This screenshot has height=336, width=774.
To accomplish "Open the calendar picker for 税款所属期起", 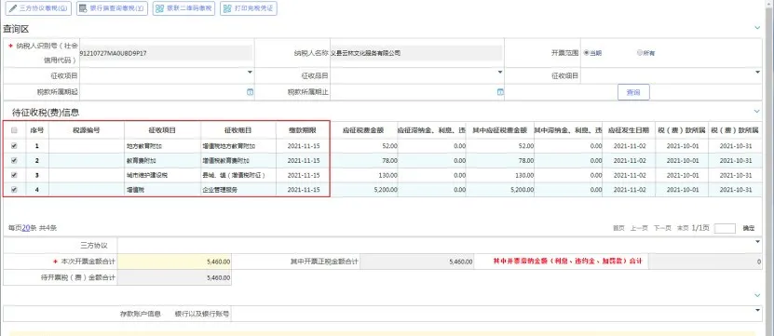I will pos(250,92).
